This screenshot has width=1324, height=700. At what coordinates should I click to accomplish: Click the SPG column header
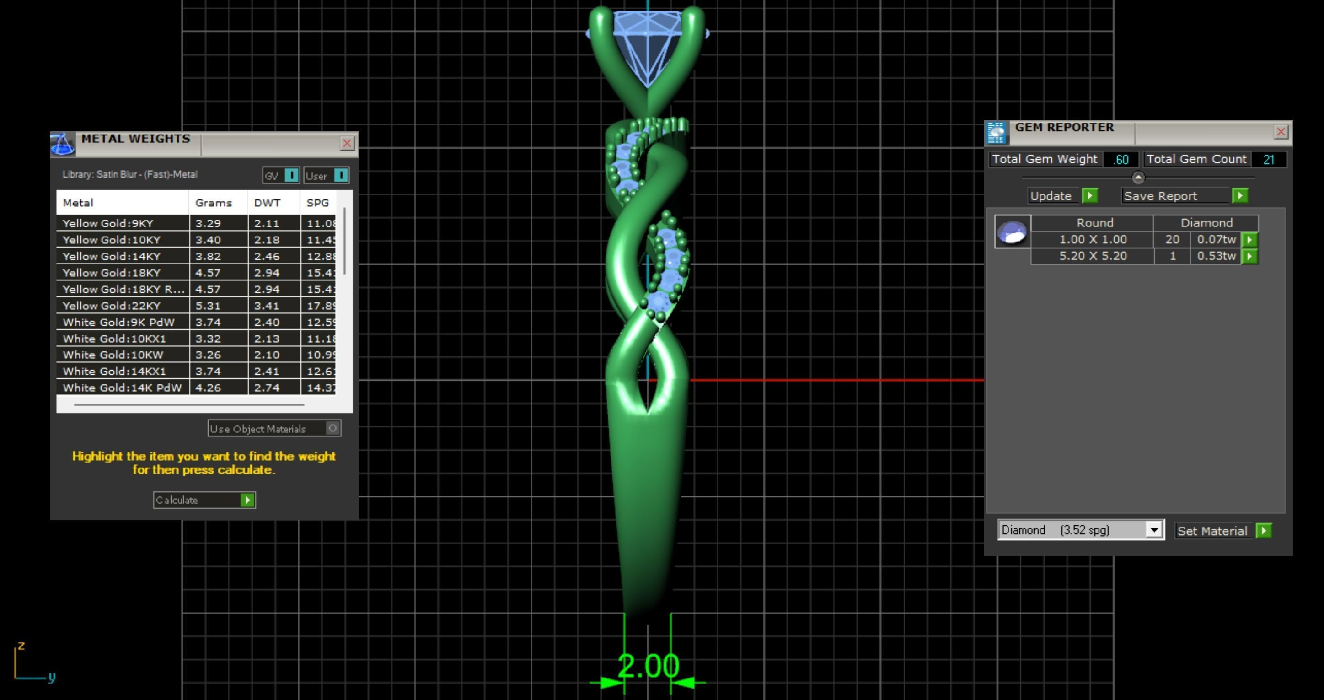[x=318, y=203]
